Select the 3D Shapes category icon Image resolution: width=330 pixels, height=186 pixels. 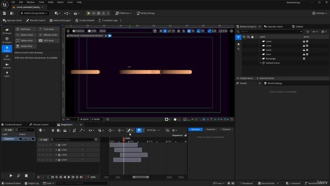7,40
